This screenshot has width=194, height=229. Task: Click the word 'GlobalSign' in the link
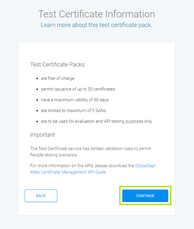[x=145, y=166]
